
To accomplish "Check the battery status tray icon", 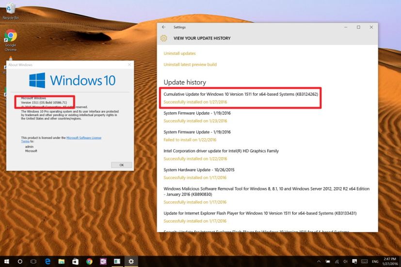I will (328, 261).
